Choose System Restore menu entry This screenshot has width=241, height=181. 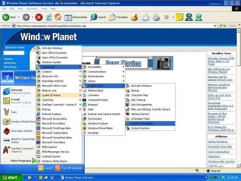150,128
